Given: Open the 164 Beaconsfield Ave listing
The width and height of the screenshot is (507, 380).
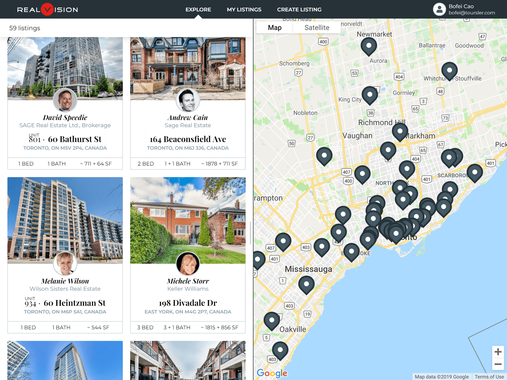Looking at the screenshot, I should pos(188,139).
